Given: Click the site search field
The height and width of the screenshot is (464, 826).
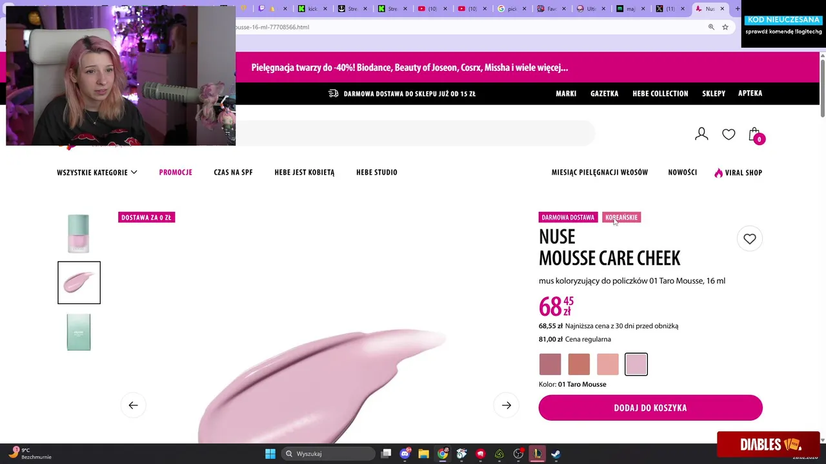Looking at the screenshot, I should (x=415, y=134).
